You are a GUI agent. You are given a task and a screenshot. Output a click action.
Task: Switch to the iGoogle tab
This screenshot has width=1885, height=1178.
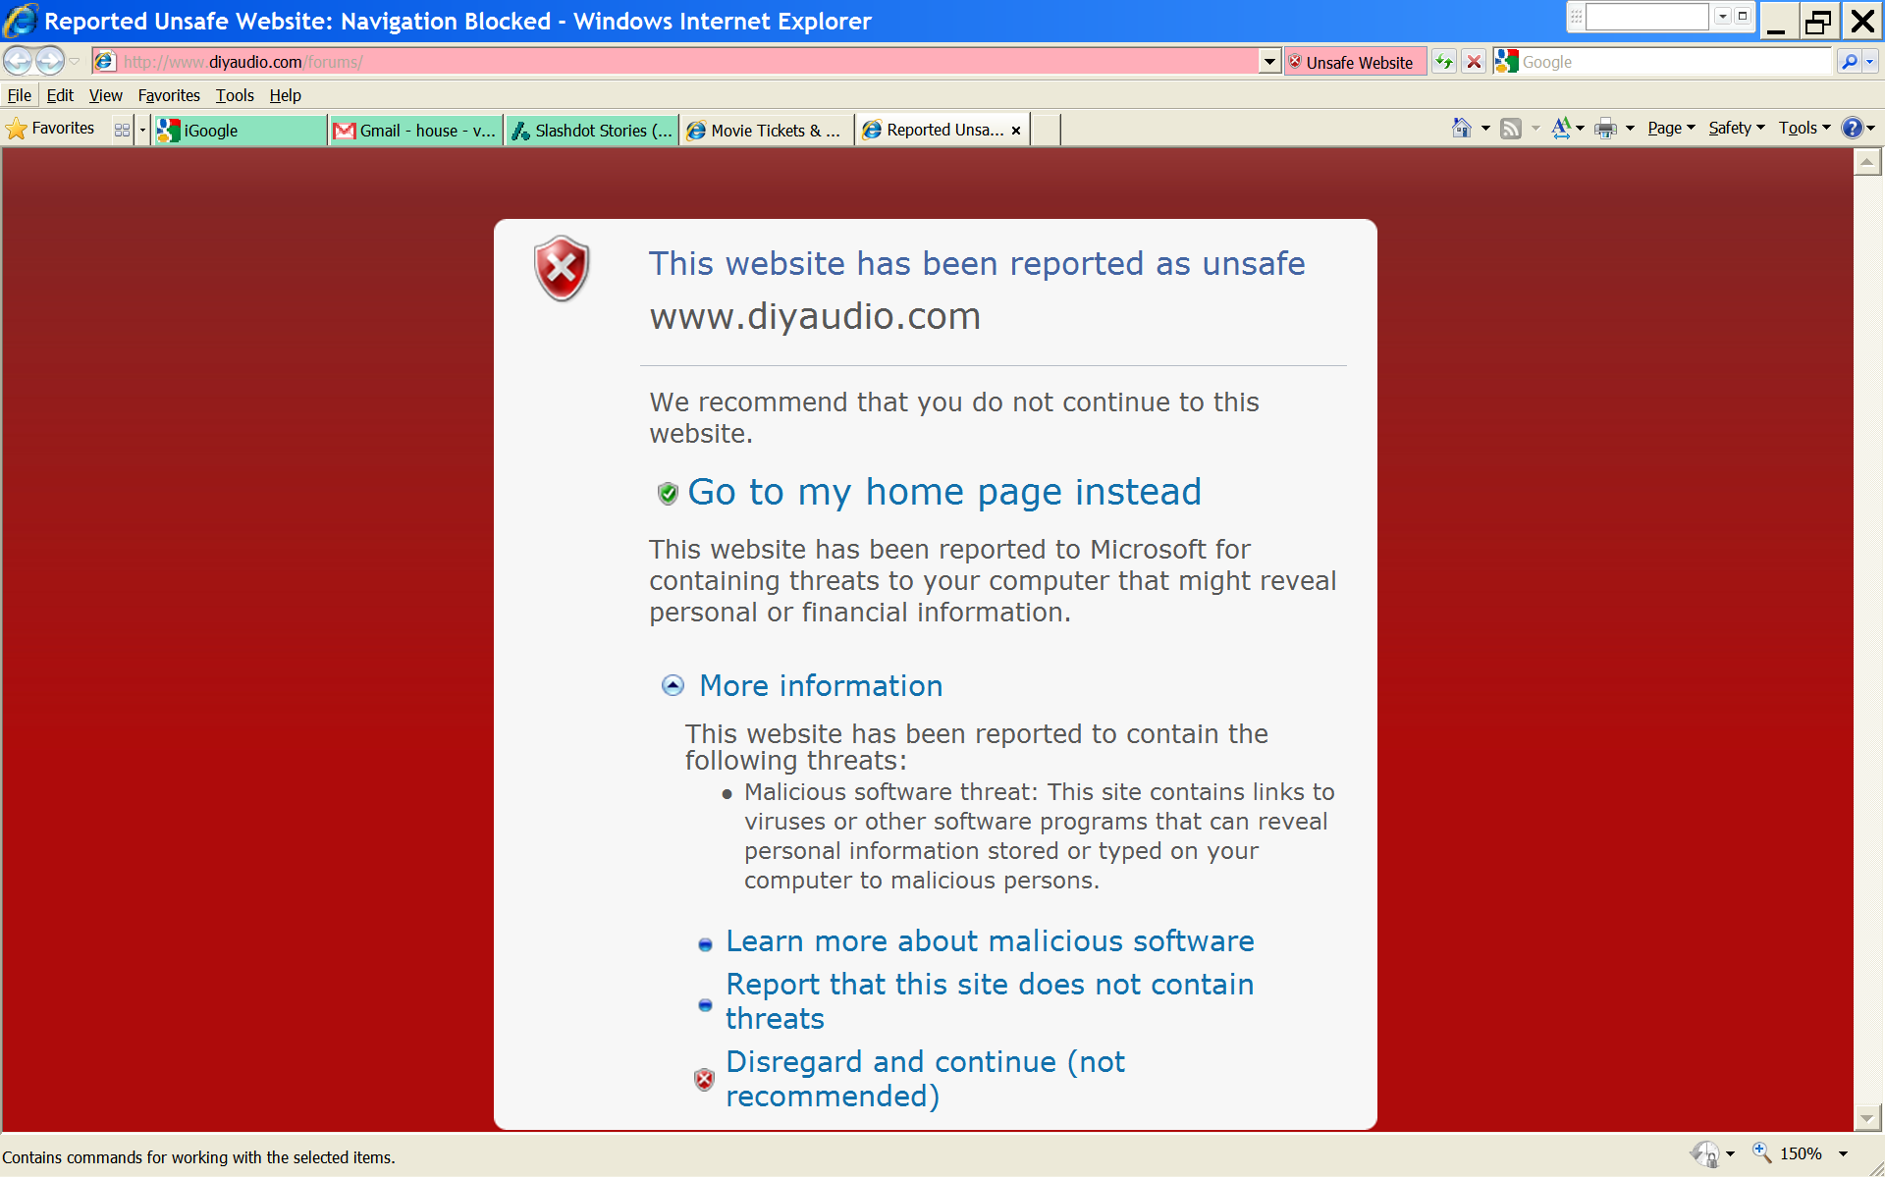(240, 130)
